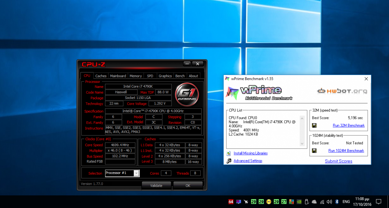Click the Validate button in CPU-Z
The image size is (389, 208).
tap(156, 186)
